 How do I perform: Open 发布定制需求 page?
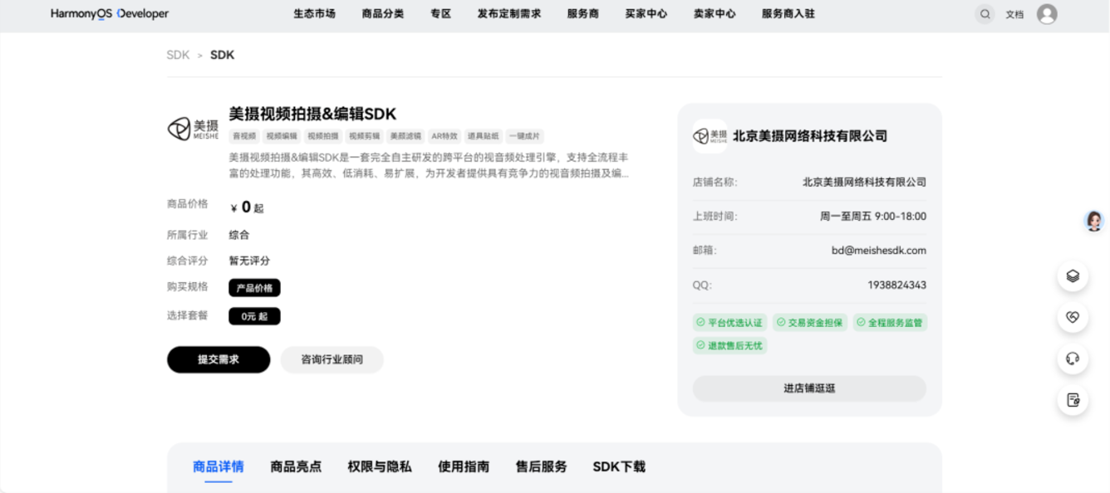[509, 14]
